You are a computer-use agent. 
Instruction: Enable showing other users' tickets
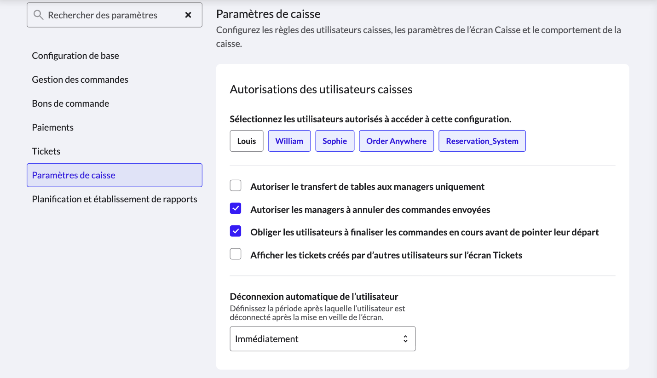(236, 254)
